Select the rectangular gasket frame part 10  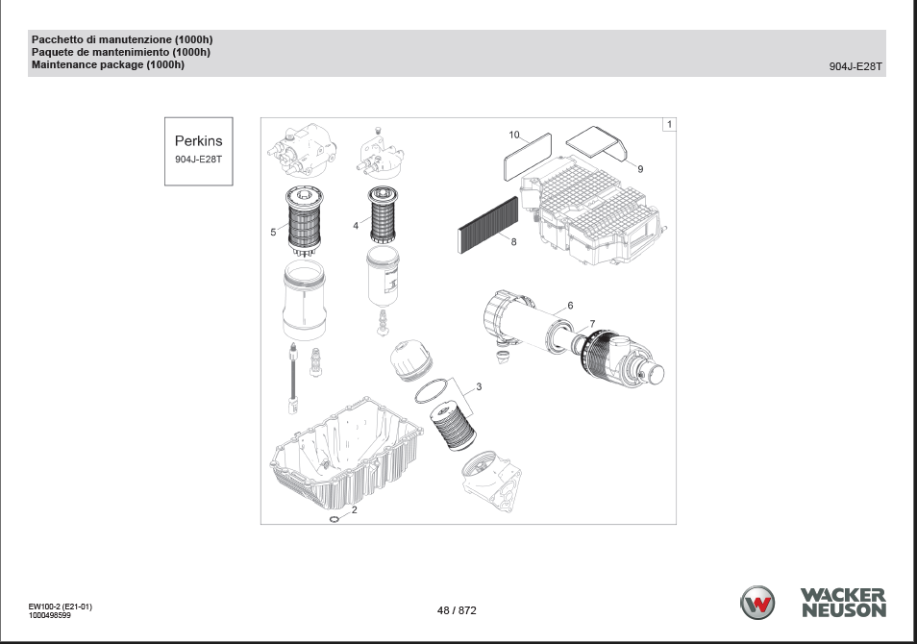coord(528,157)
